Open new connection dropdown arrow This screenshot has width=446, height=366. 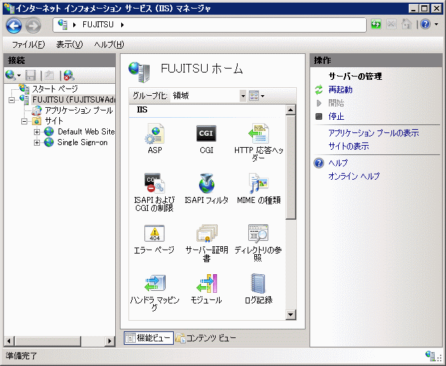pos(19,76)
